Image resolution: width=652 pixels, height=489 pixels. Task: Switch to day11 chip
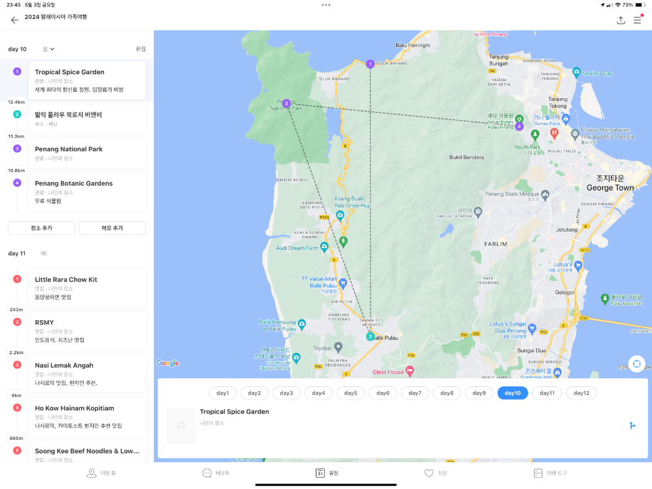(547, 393)
